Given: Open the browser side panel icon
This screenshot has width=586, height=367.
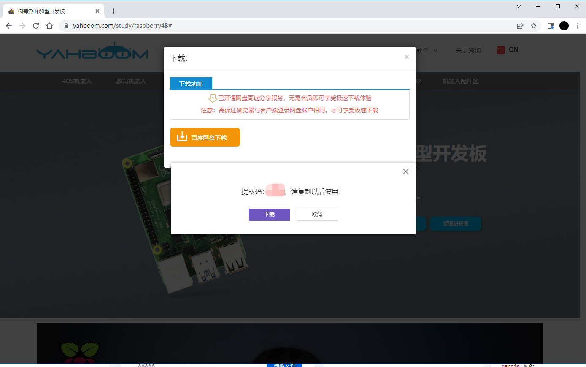Looking at the screenshot, I should click(x=551, y=26).
